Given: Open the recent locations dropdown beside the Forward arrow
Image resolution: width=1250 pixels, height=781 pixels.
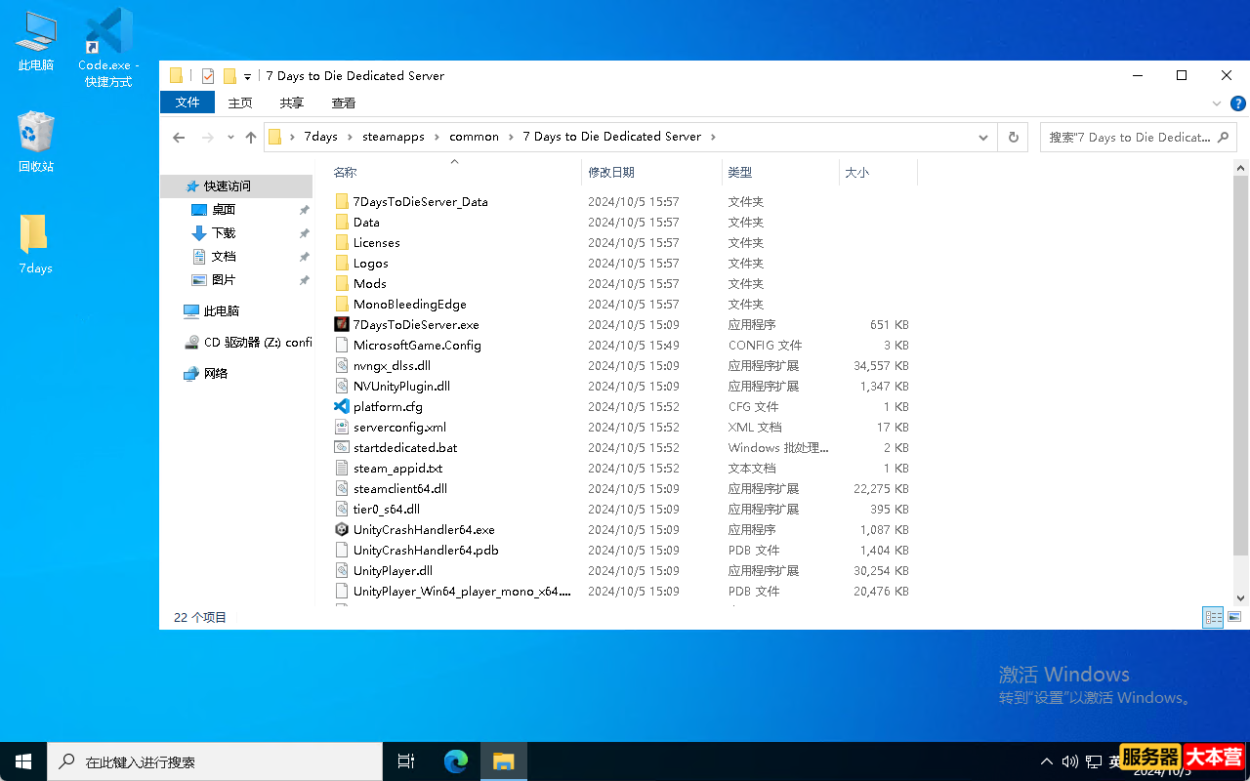Looking at the screenshot, I should (x=230, y=138).
